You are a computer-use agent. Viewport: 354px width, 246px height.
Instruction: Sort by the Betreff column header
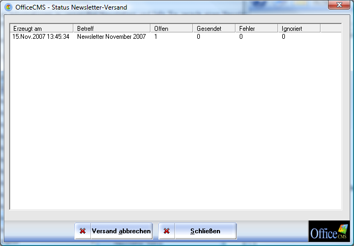112,29
